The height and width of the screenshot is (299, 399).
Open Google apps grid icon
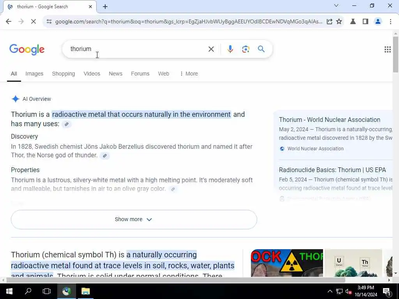point(387,49)
